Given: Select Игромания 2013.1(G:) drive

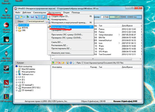Looking at the screenshot, I should coord(31,88).
